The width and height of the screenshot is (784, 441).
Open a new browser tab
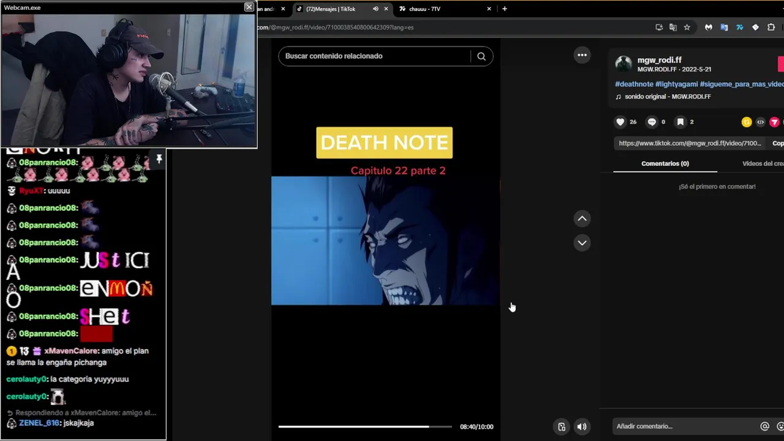[504, 9]
